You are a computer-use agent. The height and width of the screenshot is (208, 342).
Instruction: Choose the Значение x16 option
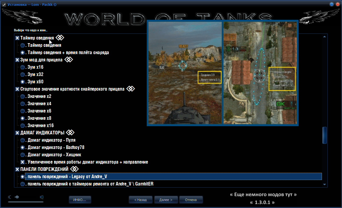click(22, 126)
